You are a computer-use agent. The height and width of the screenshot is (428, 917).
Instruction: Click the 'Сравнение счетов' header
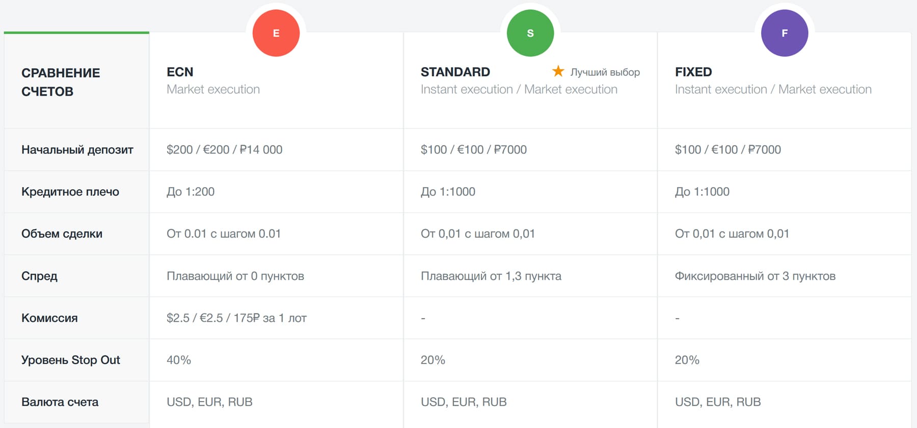(x=61, y=82)
